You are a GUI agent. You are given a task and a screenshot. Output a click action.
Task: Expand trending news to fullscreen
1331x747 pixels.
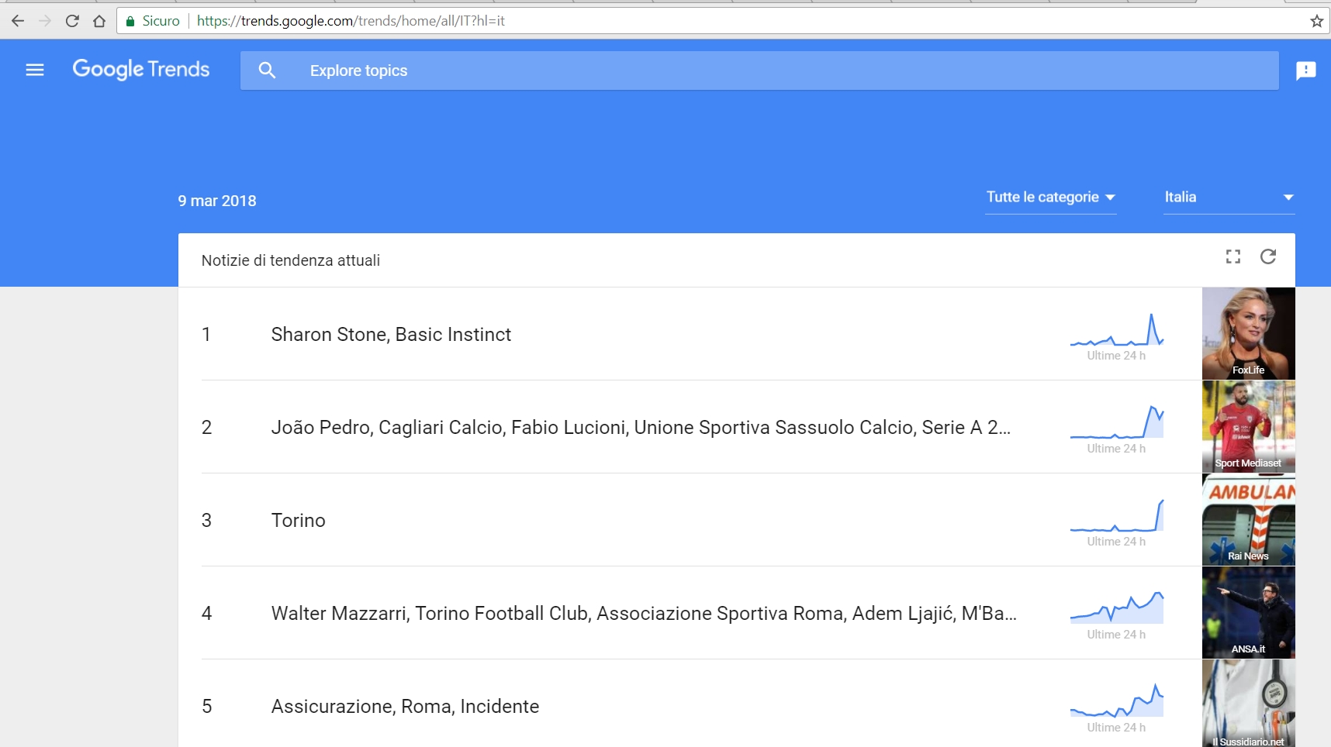tap(1233, 256)
